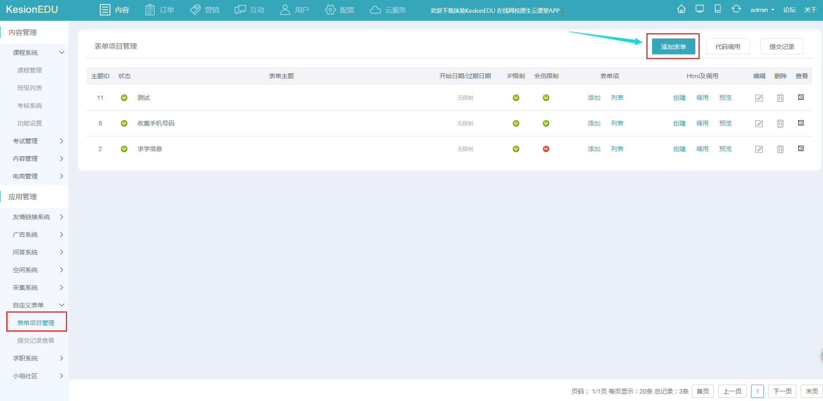823x401 pixels.
Task: Click 预览 link for 测试 form
Action: point(725,98)
